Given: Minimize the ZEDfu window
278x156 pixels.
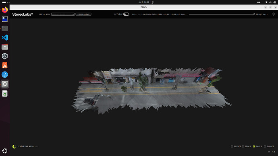Looking at the screenshot, I should pos(266,7).
